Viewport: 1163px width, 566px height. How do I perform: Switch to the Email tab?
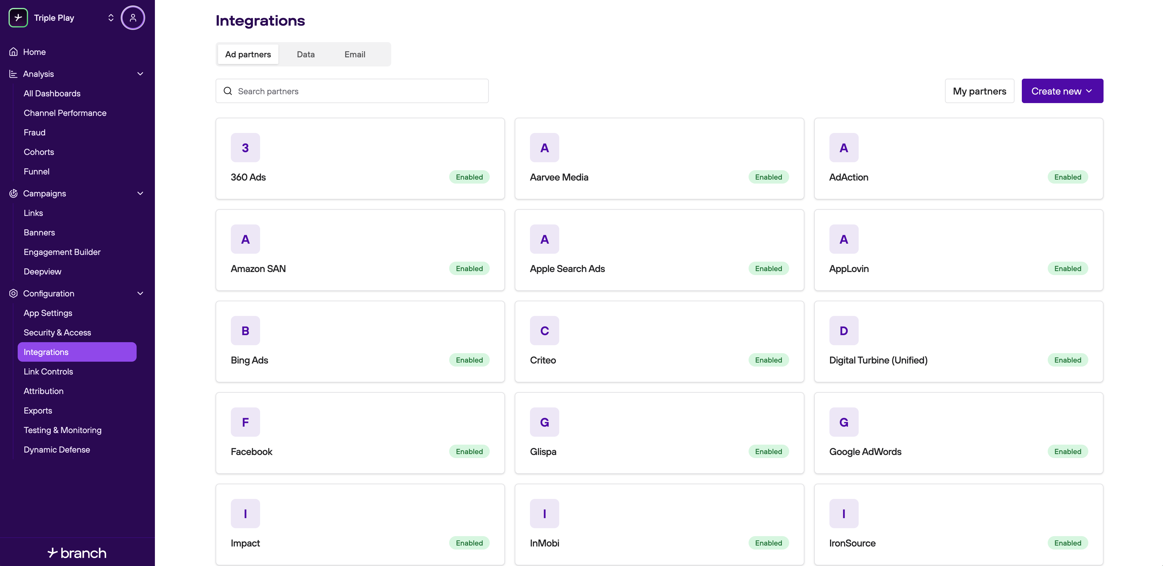[x=355, y=54]
